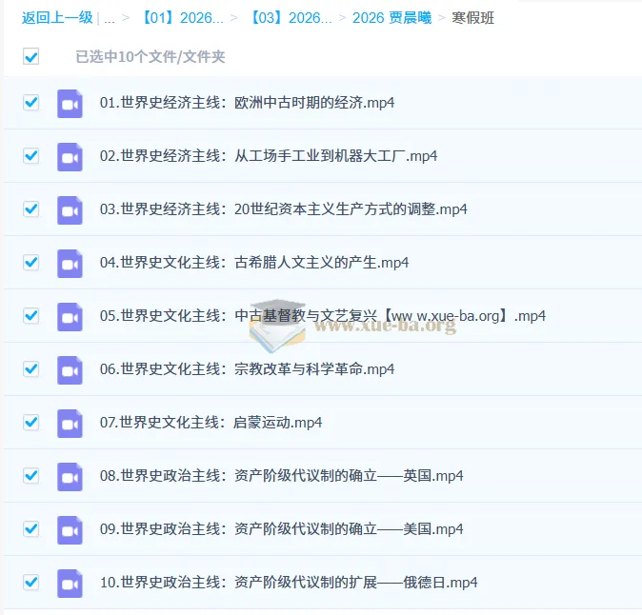
Task: Open file name 02.世界史经济主线：从工场手工业到机器大工厂.mp4
Action: tap(269, 156)
